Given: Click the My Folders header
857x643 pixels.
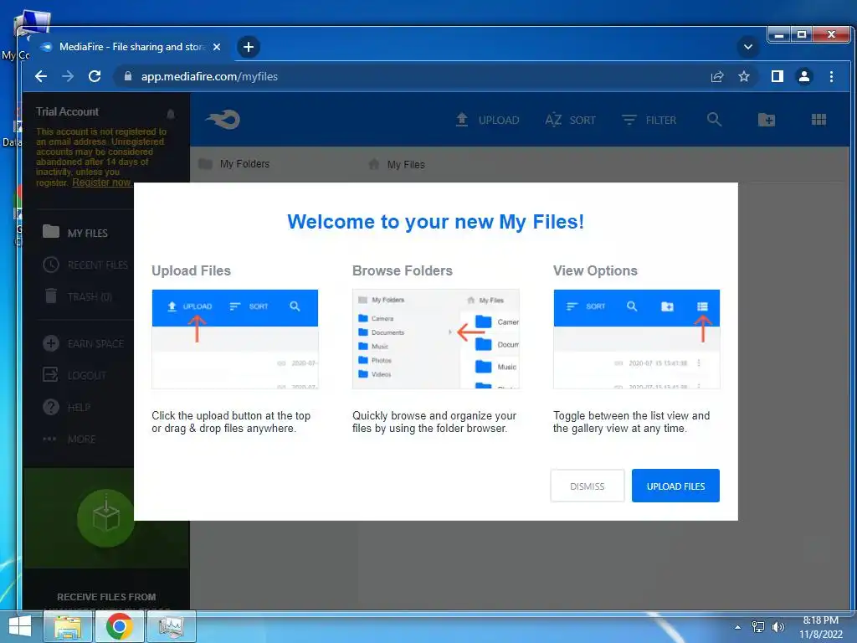Looking at the screenshot, I should pos(234,163).
